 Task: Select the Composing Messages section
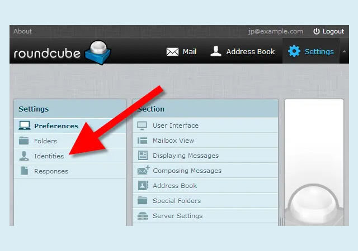[205, 170]
